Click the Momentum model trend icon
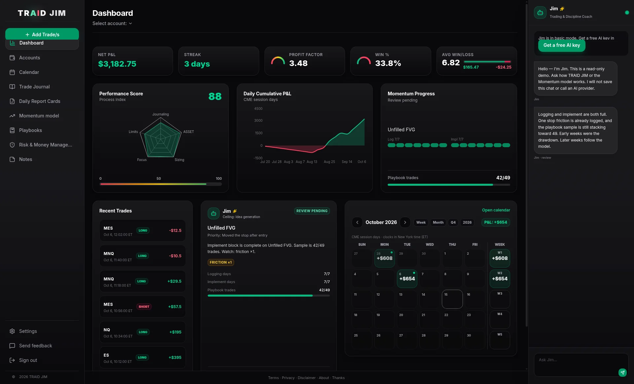This screenshot has width=634, height=384. pos(12,116)
